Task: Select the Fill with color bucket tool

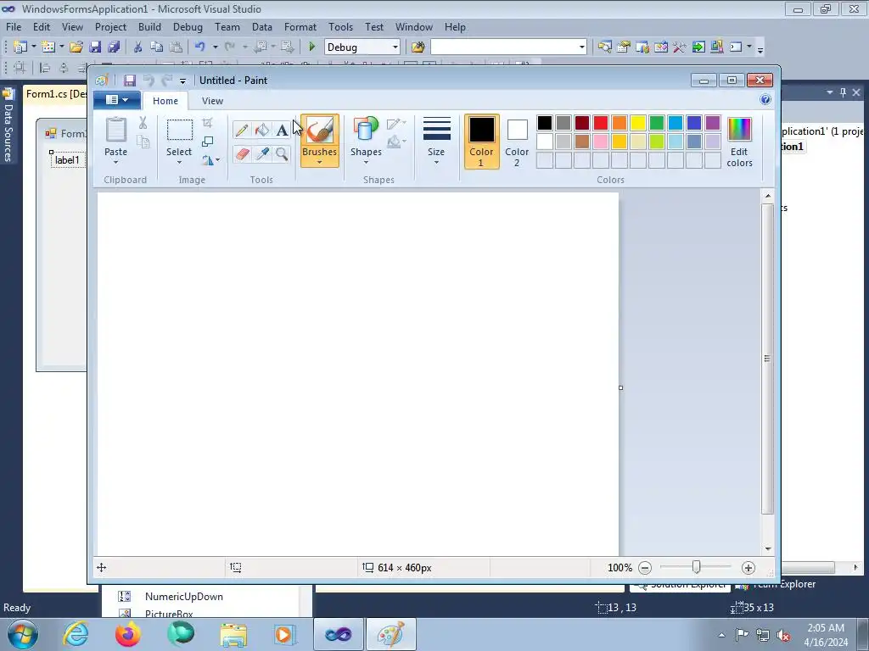Action: coord(261,130)
